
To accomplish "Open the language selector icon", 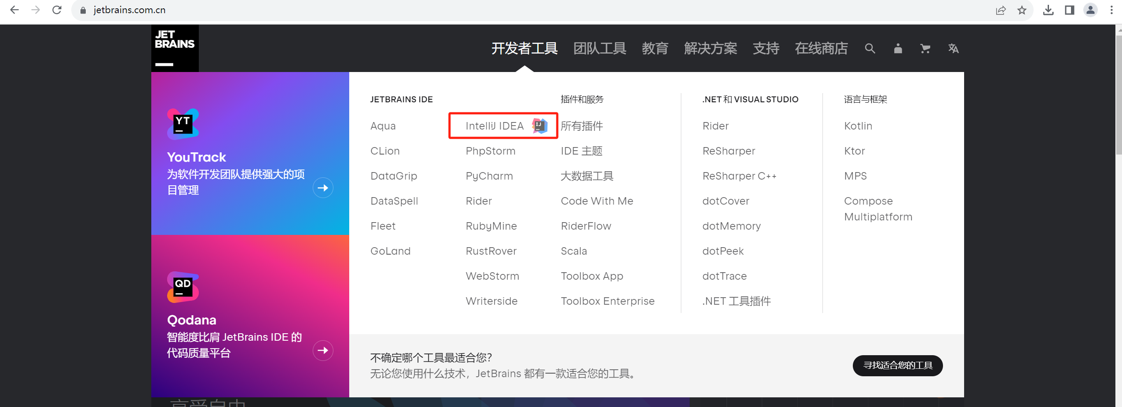I will [953, 48].
